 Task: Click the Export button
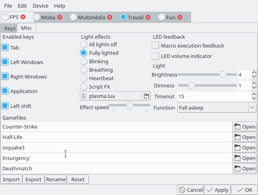pyautogui.click(x=33, y=179)
